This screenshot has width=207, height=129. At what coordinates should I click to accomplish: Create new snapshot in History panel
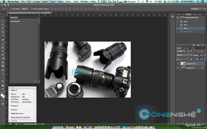click(198, 45)
